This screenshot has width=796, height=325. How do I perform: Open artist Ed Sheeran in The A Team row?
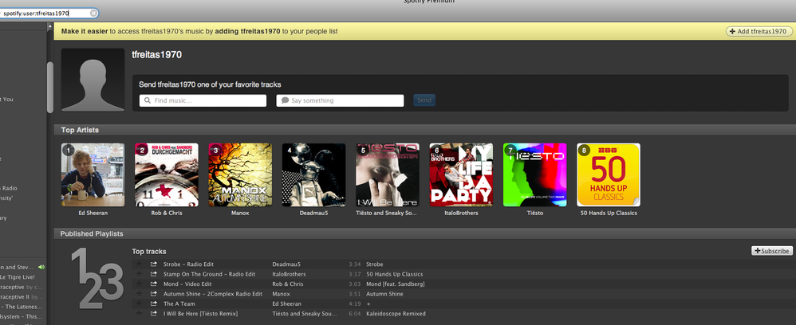click(x=287, y=303)
